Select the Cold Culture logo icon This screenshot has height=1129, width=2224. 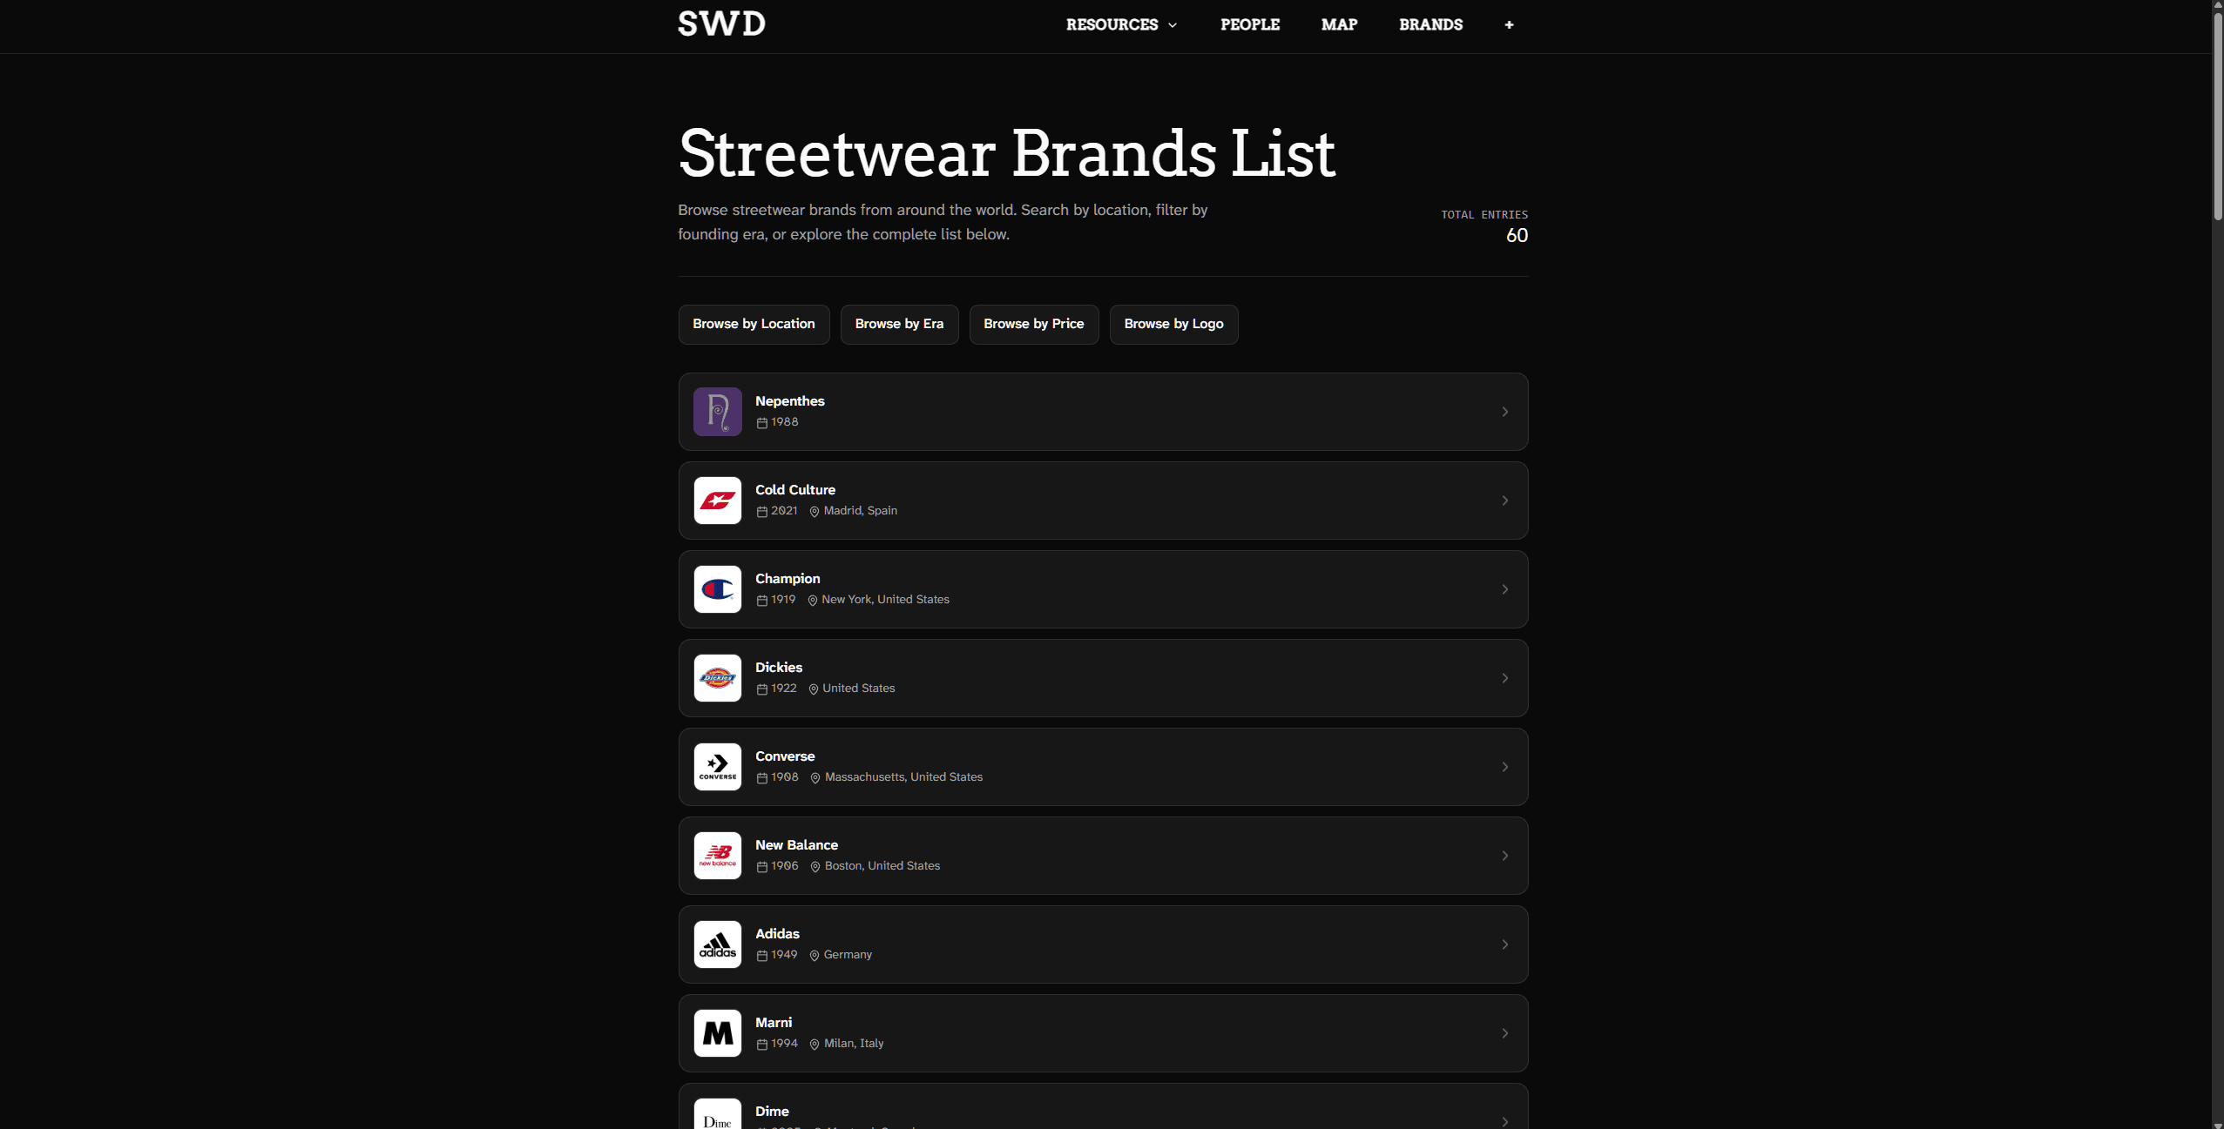(716, 500)
